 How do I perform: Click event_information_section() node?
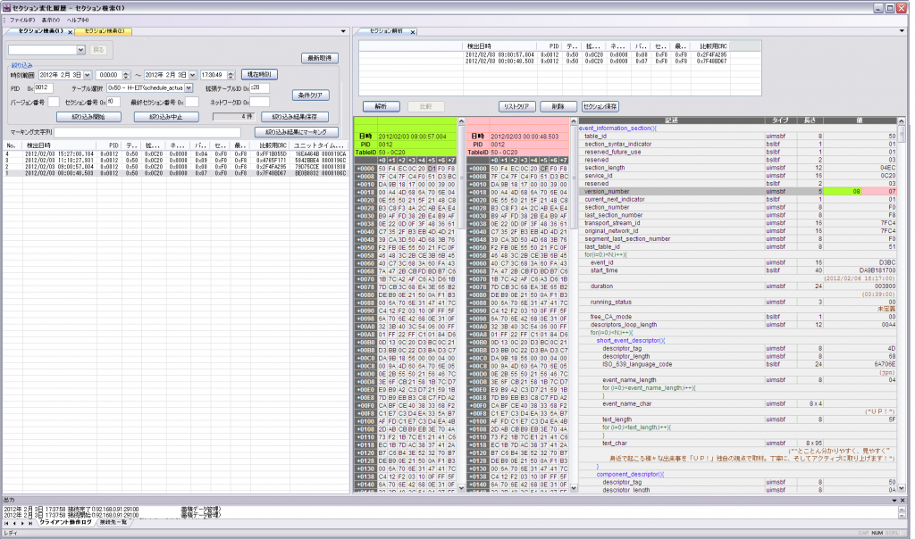(617, 129)
